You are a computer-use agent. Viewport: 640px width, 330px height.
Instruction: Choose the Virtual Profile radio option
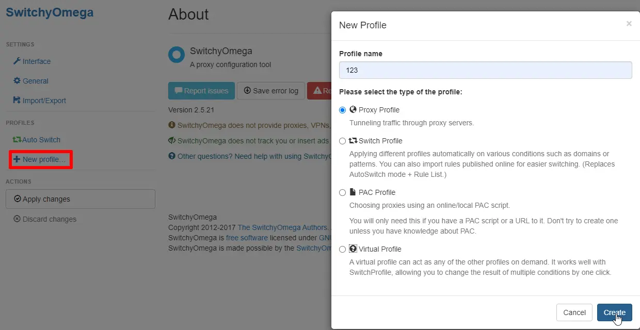point(343,249)
